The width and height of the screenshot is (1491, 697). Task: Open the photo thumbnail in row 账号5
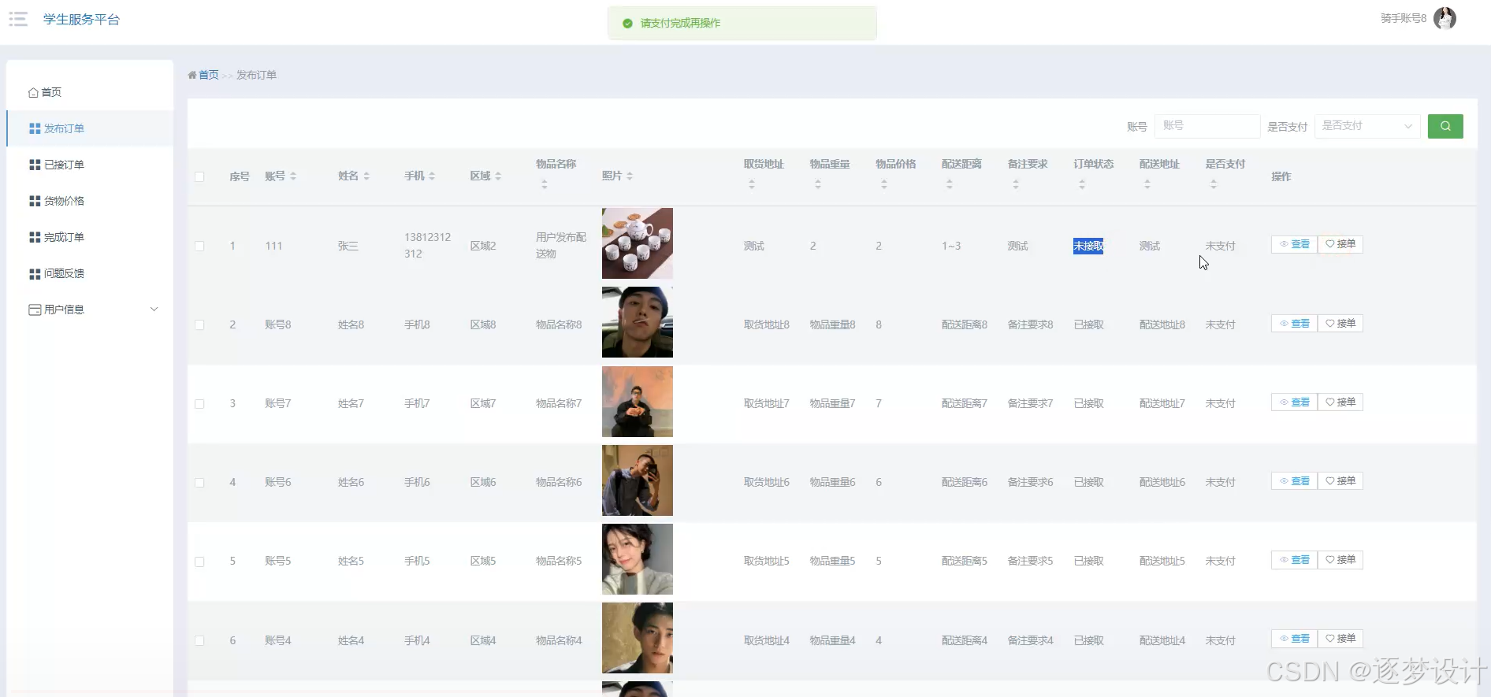pos(638,559)
